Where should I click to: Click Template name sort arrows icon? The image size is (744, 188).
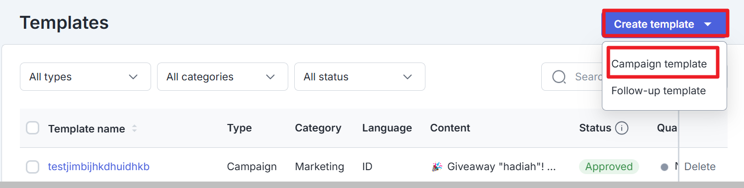pyautogui.click(x=134, y=128)
